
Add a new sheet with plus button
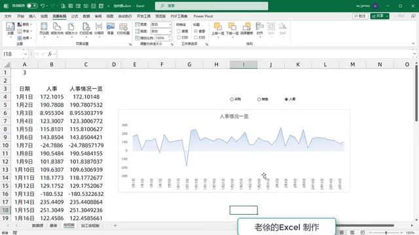(x=115, y=226)
